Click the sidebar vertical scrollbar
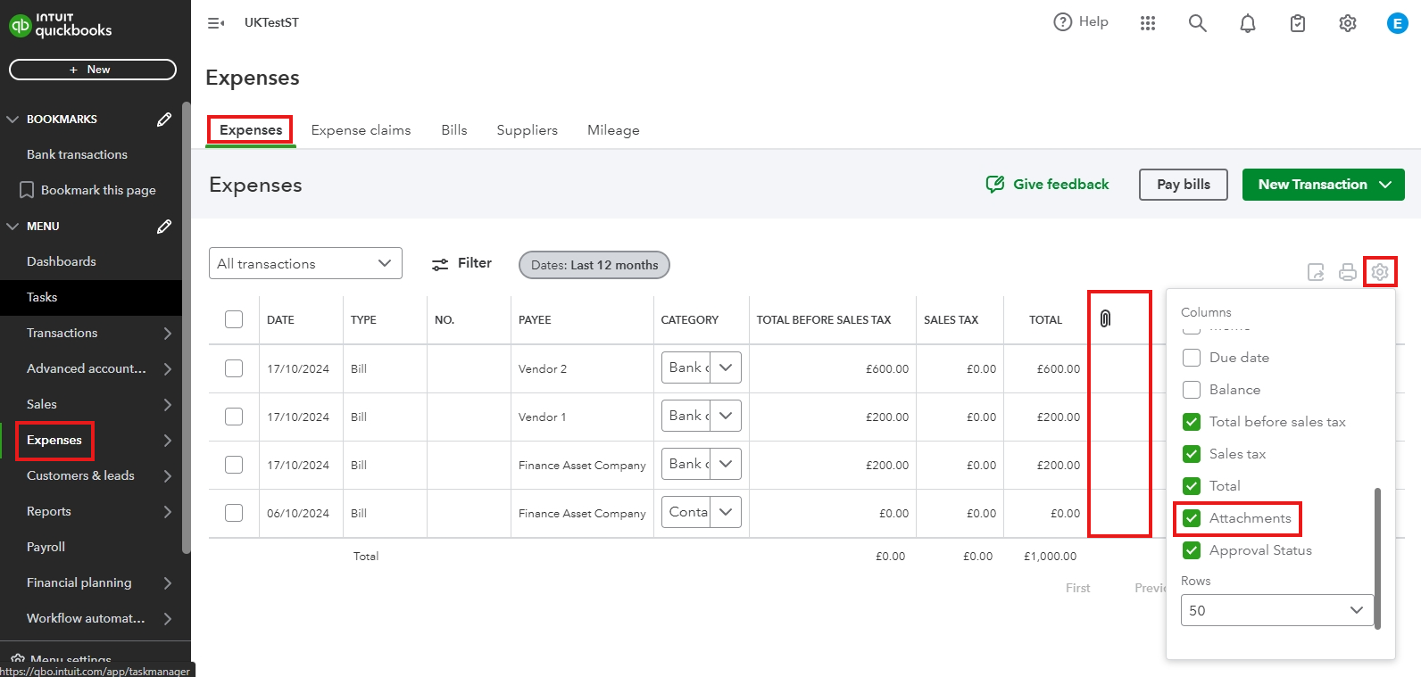The height and width of the screenshot is (677, 1421). point(186,328)
